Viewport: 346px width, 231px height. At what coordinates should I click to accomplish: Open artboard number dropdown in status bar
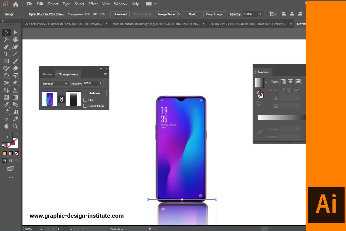click(71, 229)
